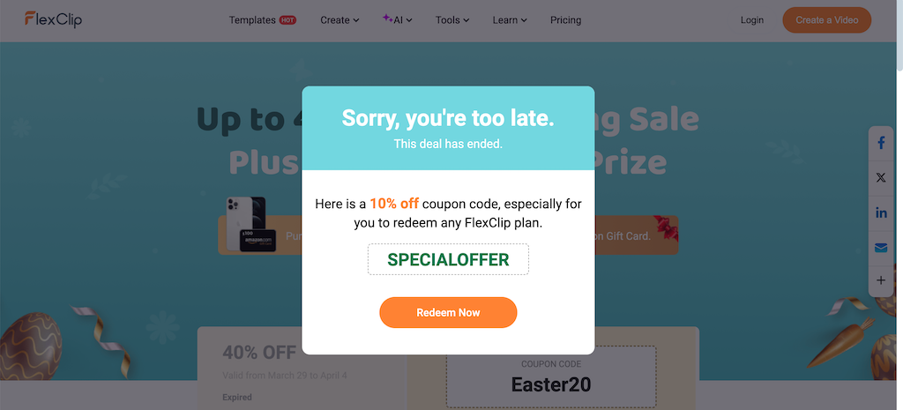Click the Redeem Now button
903x410 pixels.
tap(448, 313)
